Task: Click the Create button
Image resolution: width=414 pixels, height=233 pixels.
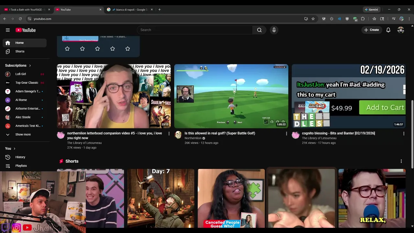Action: click(371, 30)
